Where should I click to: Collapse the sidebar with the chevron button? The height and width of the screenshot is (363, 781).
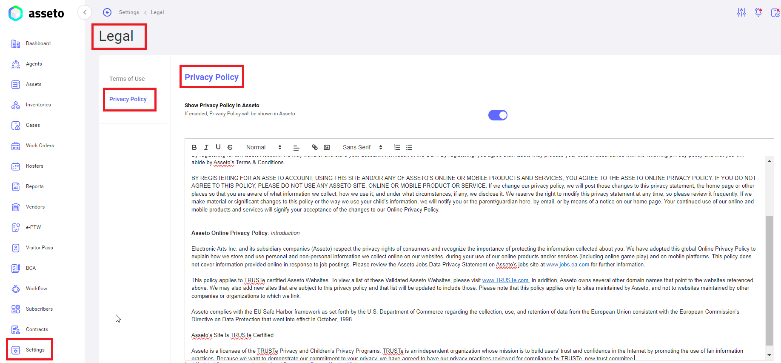(85, 12)
